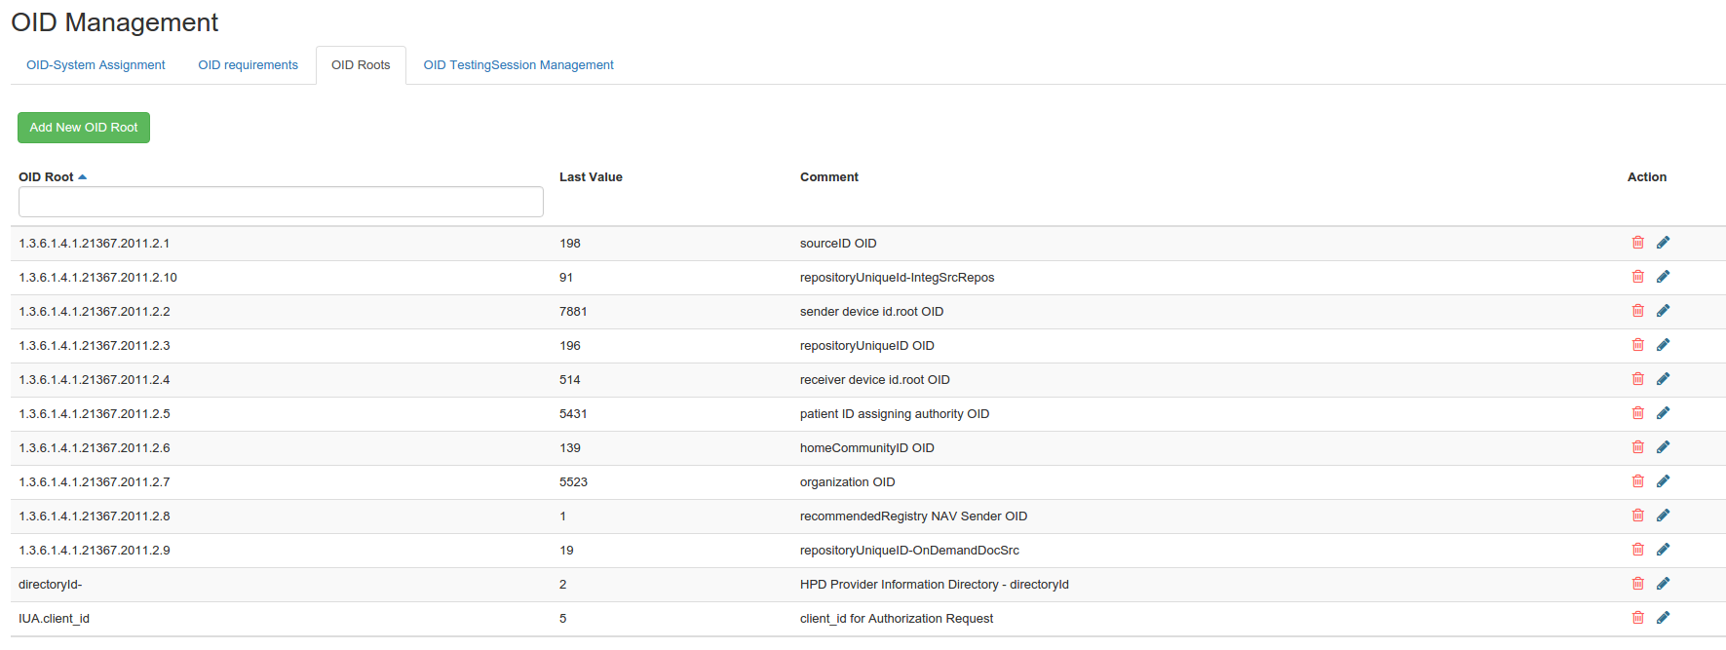The image size is (1726, 650).
Task: Delete the sourceID OID row
Action: [x=1637, y=243]
